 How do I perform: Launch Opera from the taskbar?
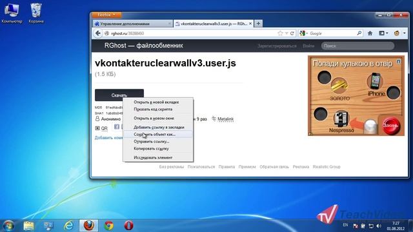click(x=129, y=226)
